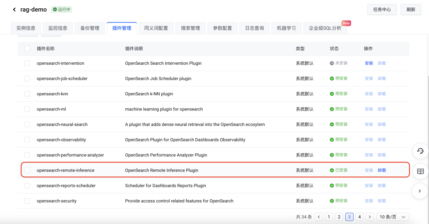The image size is (429, 224).
Task: Go to page 1 in pagination
Action: pos(329,217)
